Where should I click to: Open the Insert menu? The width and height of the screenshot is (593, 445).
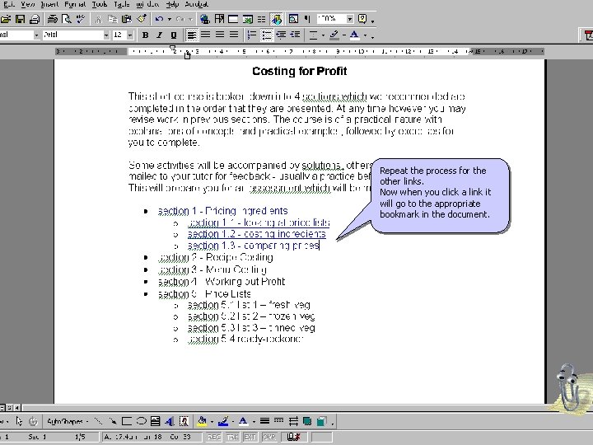click(x=49, y=4)
